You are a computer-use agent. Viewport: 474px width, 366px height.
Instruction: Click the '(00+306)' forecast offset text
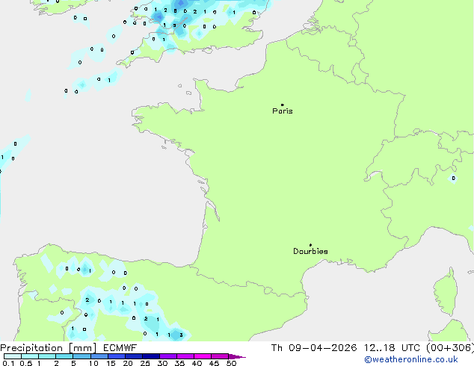coord(450,348)
